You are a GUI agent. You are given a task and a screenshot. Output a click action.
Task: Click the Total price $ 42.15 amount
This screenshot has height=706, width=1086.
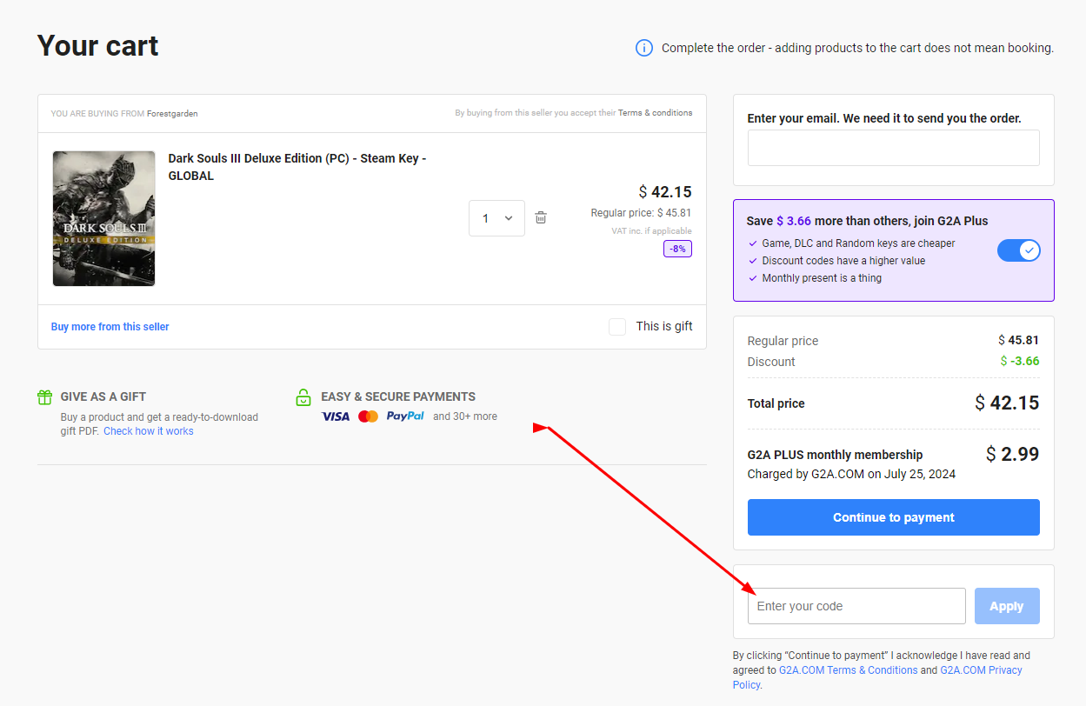click(1007, 403)
